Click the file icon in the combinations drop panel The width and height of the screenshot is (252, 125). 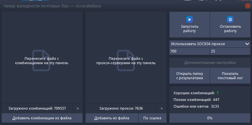(x=42, y=60)
